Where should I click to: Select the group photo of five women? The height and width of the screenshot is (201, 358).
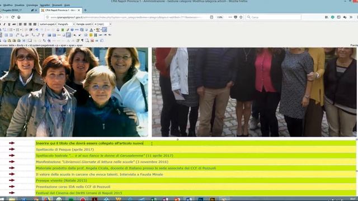point(74,92)
